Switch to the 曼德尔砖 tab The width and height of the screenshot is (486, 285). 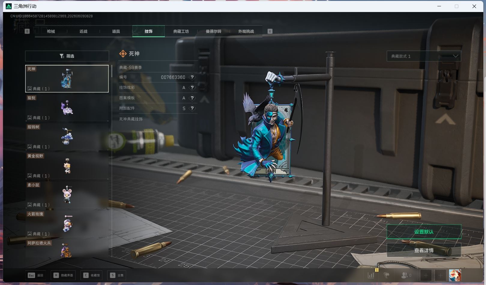(213, 31)
